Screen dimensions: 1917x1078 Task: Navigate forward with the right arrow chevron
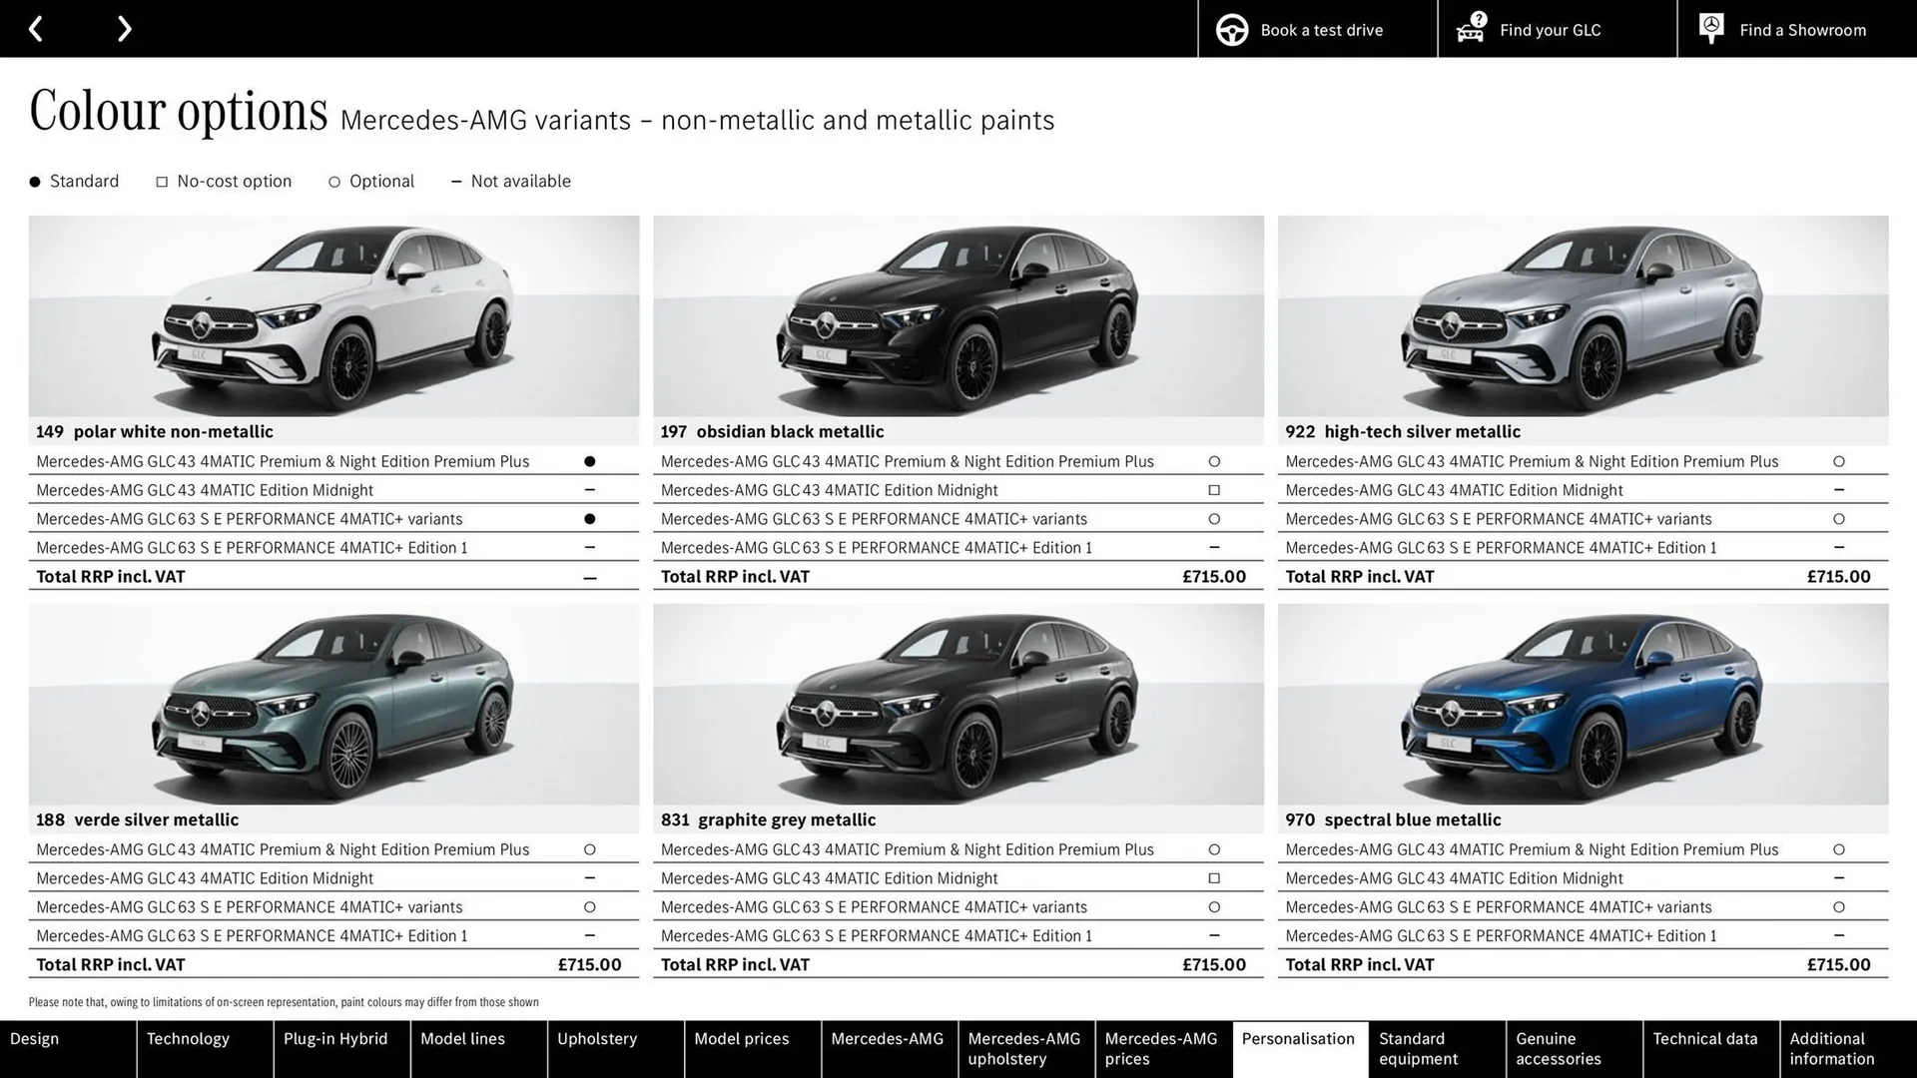coord(124,28)
